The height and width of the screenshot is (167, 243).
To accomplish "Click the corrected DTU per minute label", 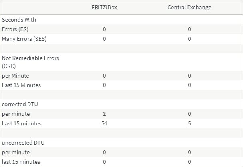I will (16, 114).
